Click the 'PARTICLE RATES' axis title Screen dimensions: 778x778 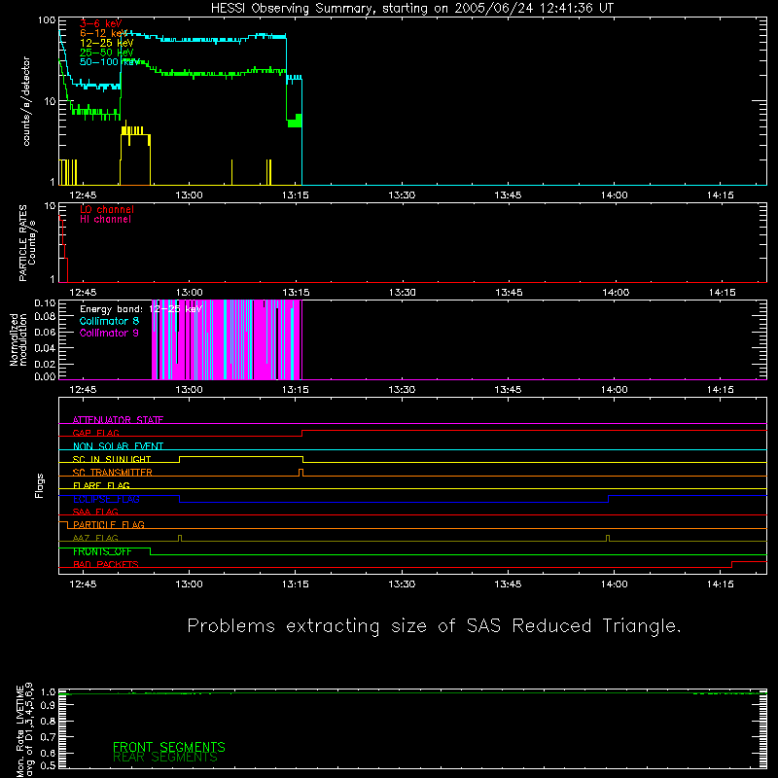point(22,243)
